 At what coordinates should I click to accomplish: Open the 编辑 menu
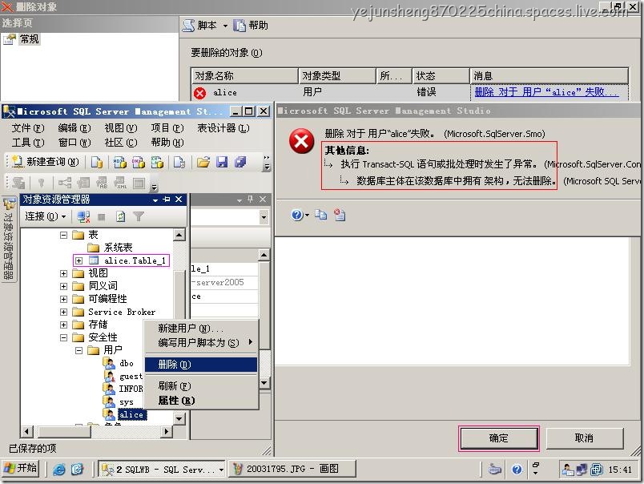(74, 128)
